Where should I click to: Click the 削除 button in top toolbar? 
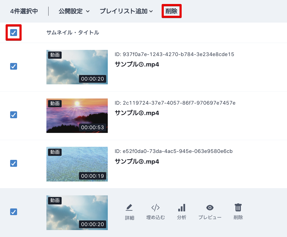click(172, 11)
